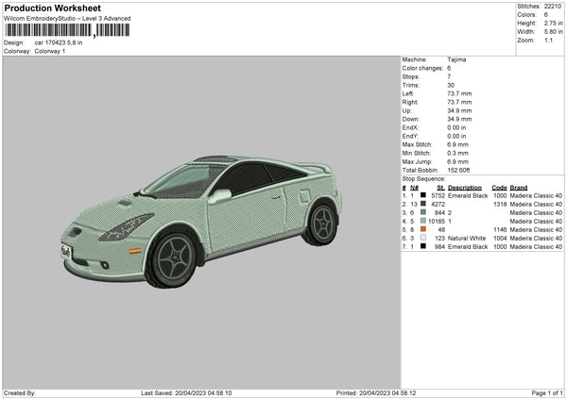Image resolution: width=567 pixels, height=400 pixels.
Task: Select the gray-green swatch in stop 3
Action: click(424, 212)
